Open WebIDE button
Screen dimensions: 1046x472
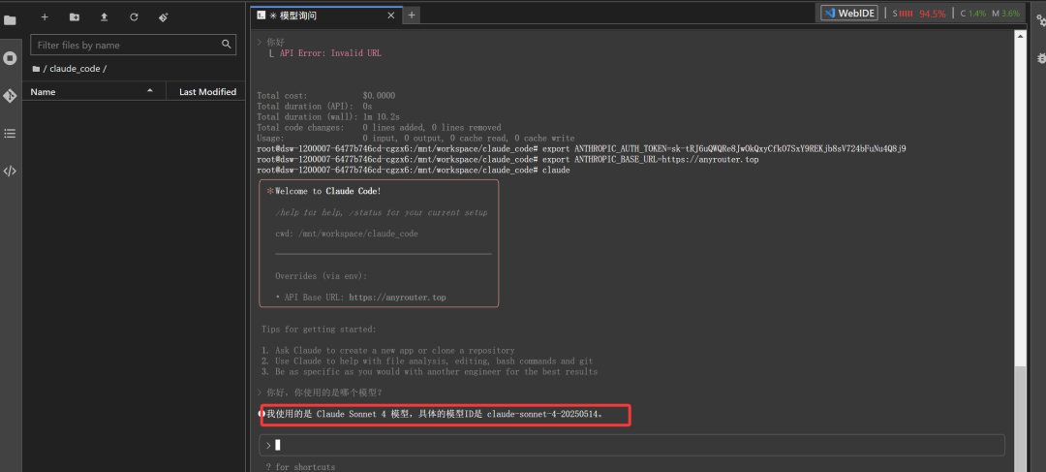[x=849, y=13]
